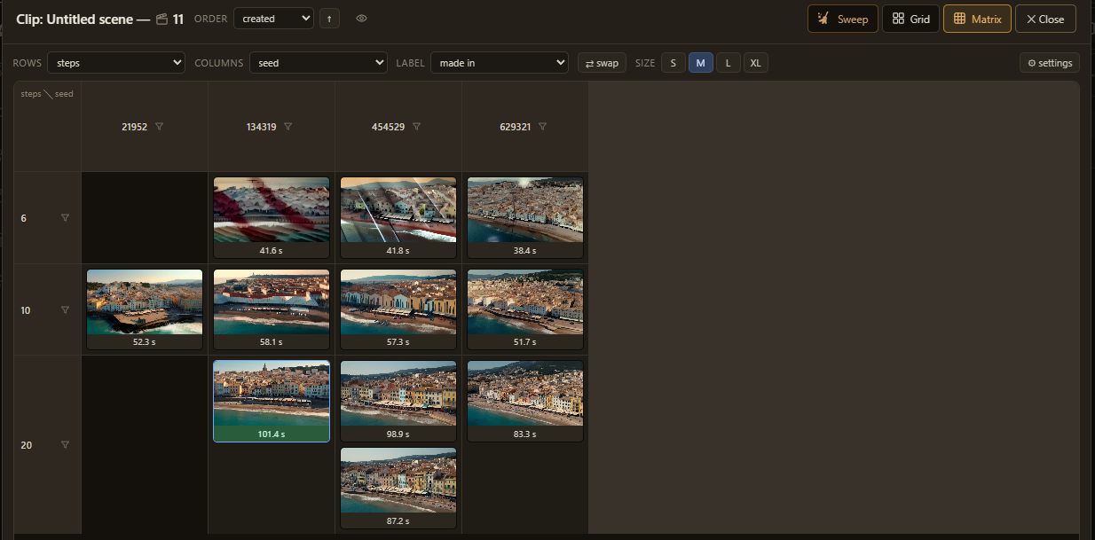Select the 98.9 s thumbnail
Image resolution: width=1095 pixels, height=540 pixels.
(398, 401)
